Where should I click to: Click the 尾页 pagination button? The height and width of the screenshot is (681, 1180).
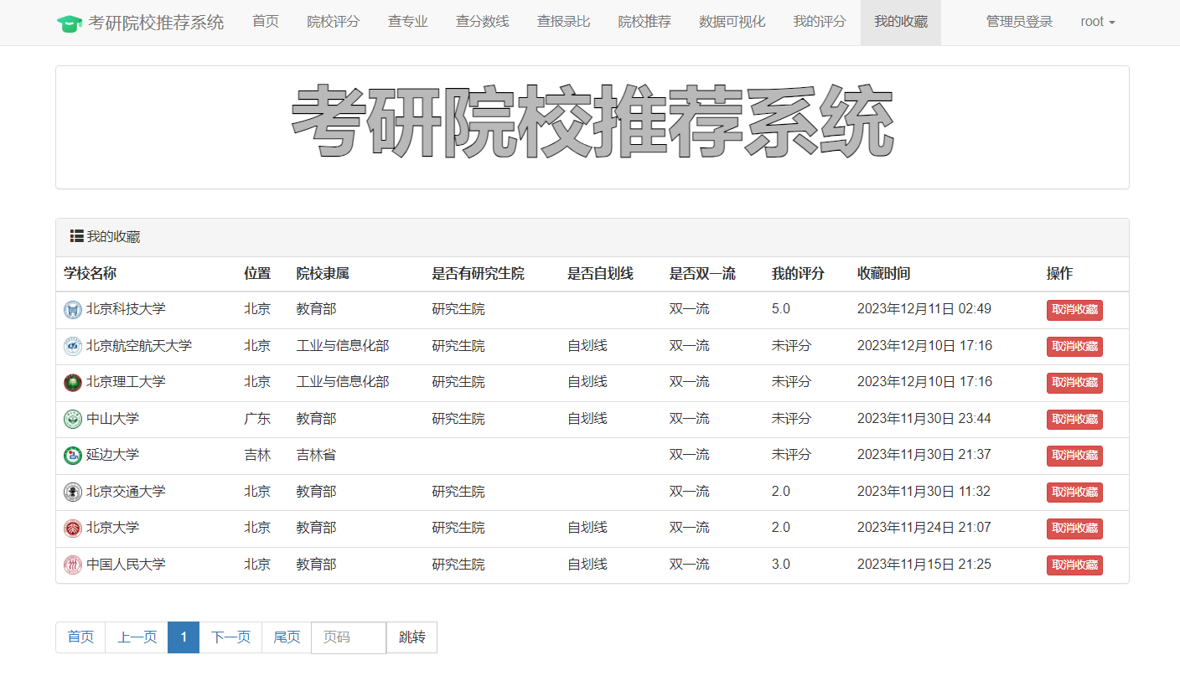(287, 637)
